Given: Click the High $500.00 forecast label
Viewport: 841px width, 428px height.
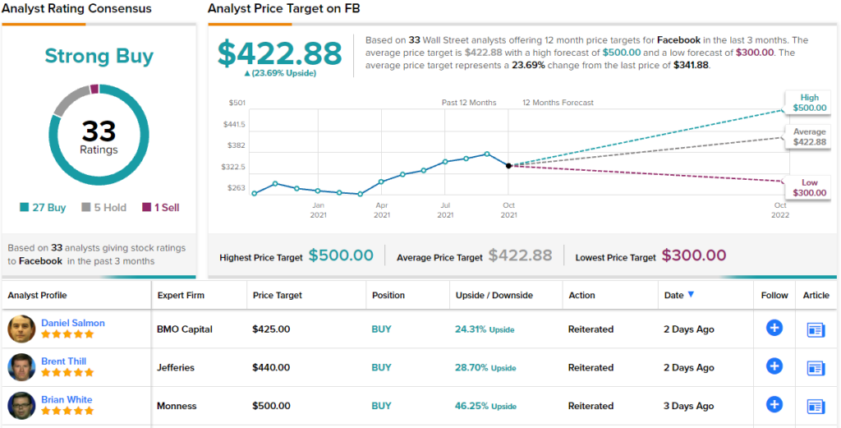Looking at the screenshot, I should click(x=808, y=103).
